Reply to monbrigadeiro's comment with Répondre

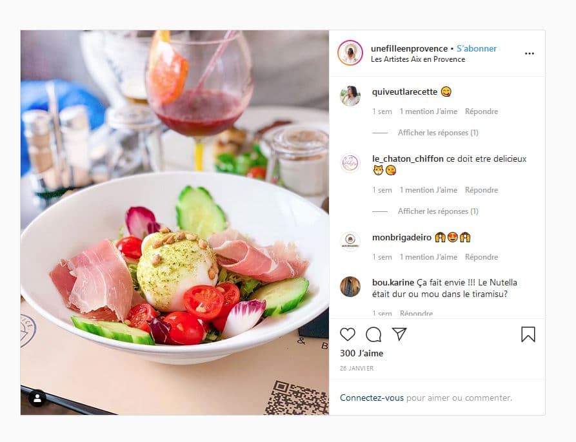(481, 257)
